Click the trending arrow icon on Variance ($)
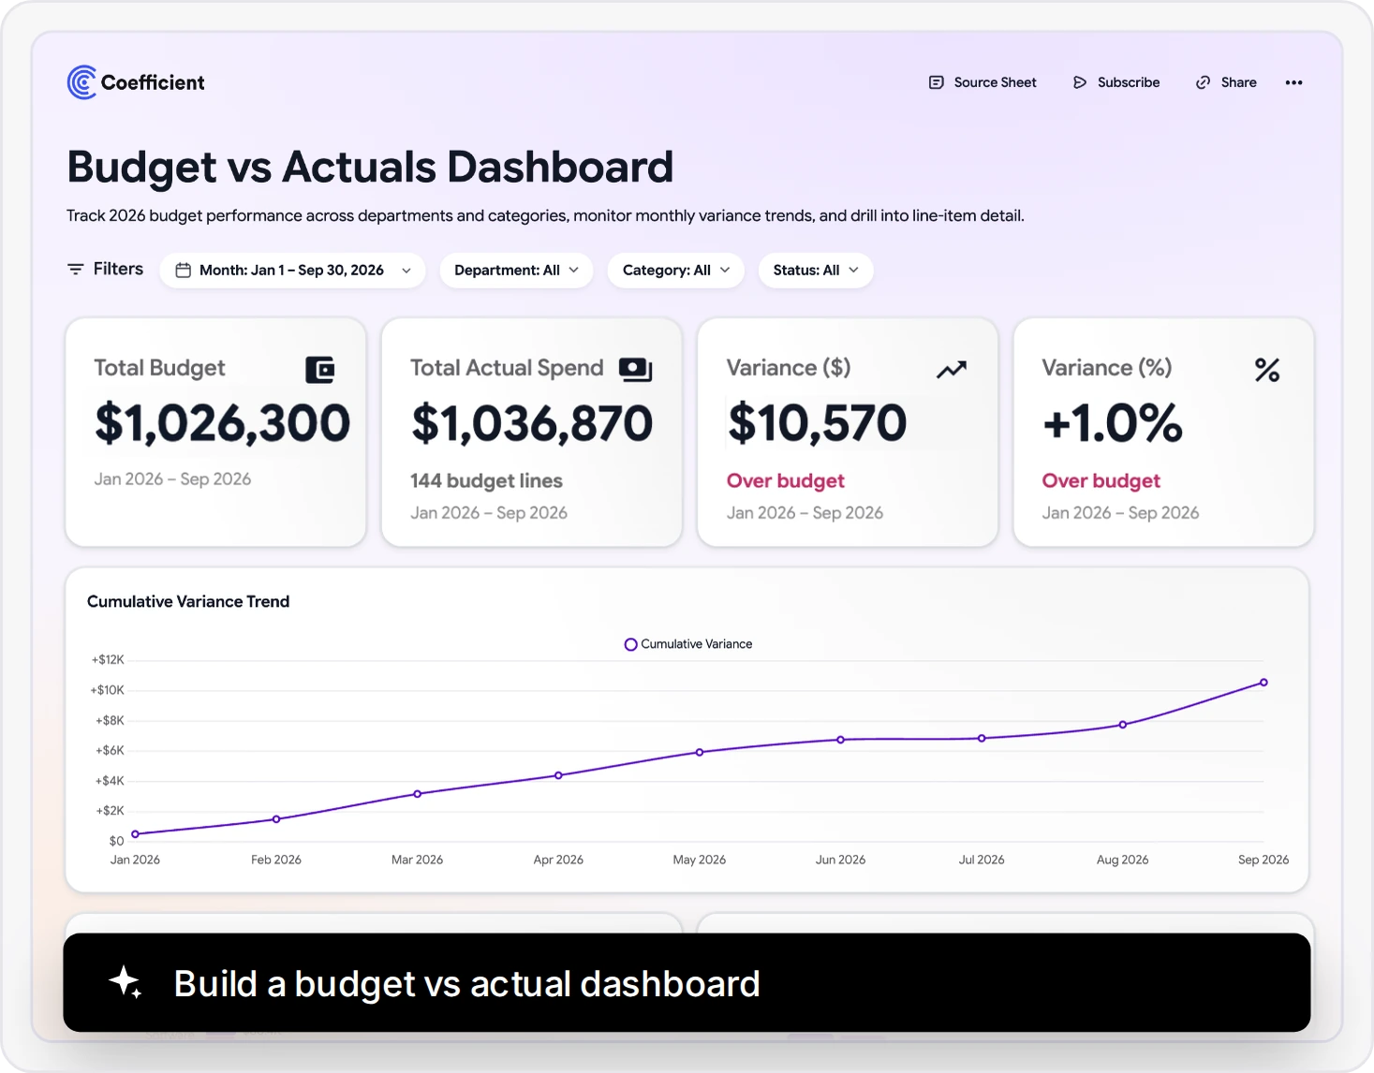The width and height of the screenshot is (1374, 1073). pos(952,370)
